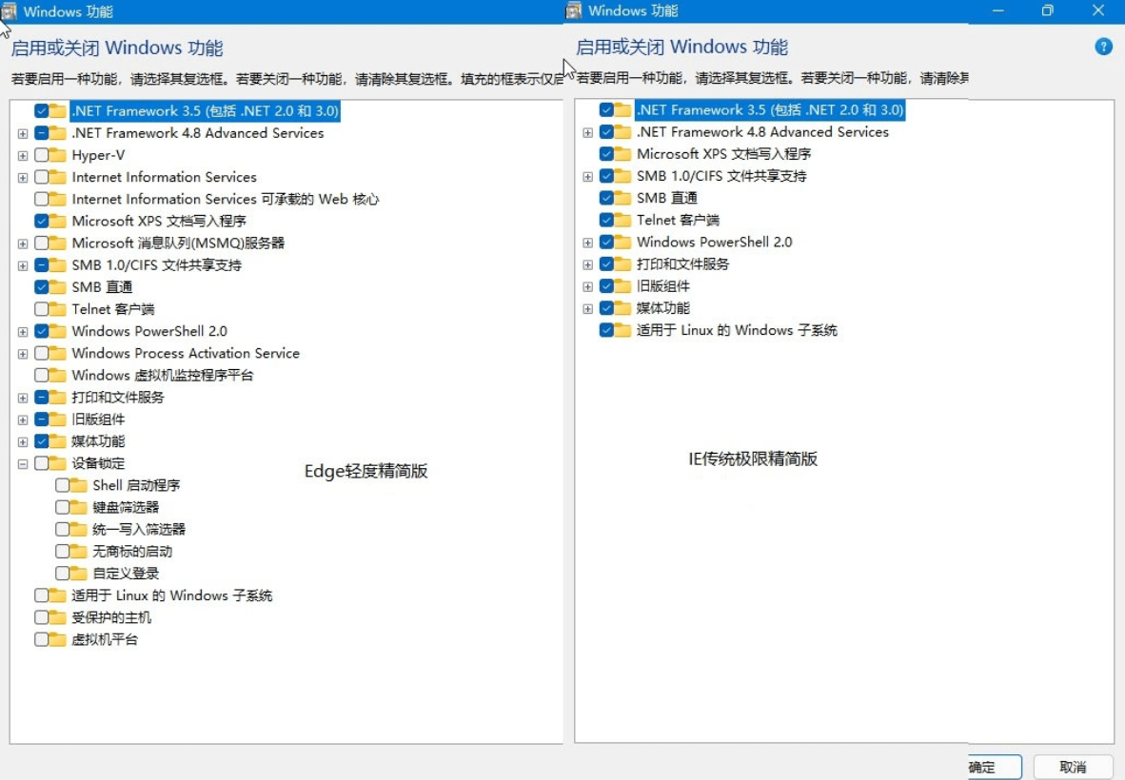
Task: Expand Windows PowerShell 2.0 in right window
Action: 587,243
